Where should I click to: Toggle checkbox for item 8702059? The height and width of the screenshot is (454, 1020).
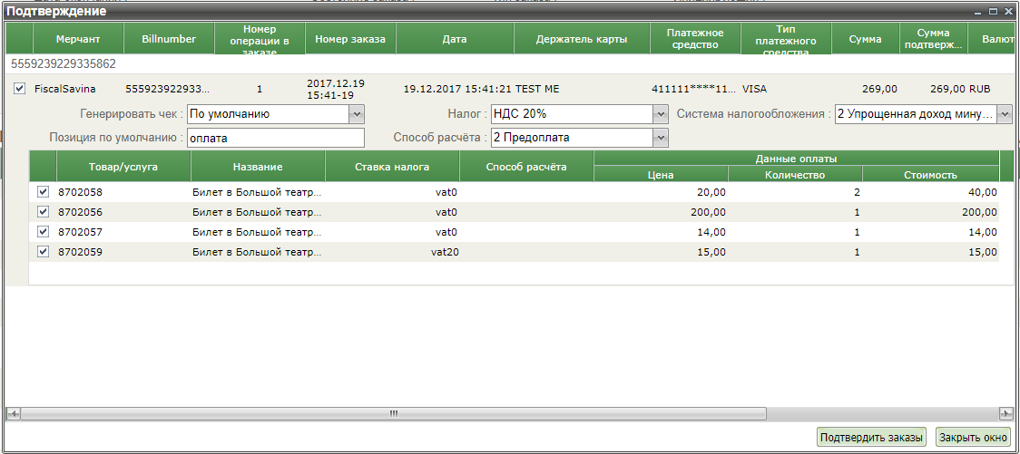[43, 252]
